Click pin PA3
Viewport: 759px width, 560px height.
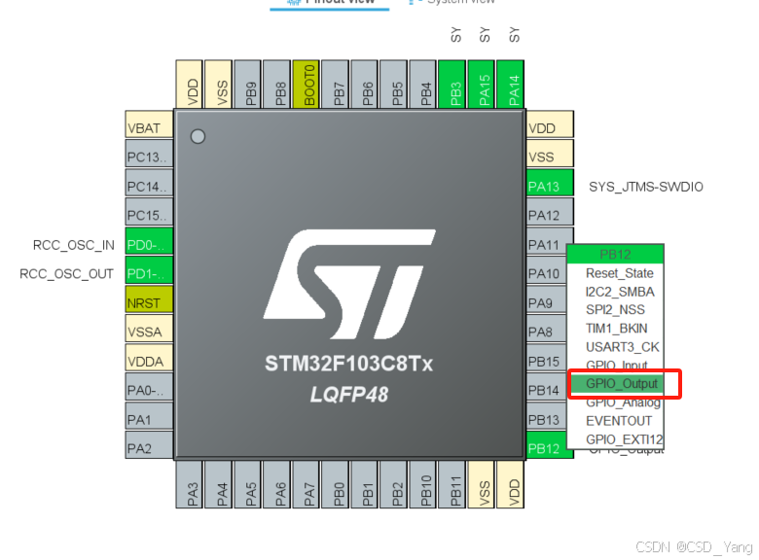point(190,484)
